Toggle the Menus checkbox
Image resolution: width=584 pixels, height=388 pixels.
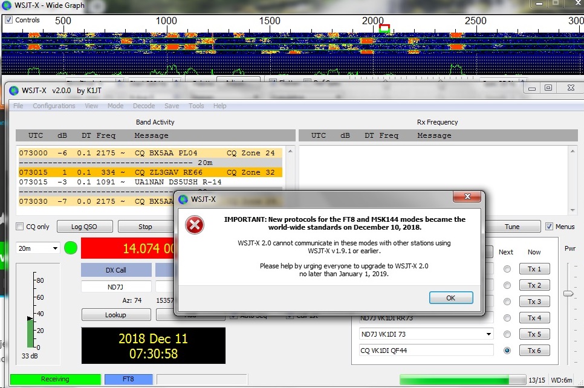[x=549, y=227]
